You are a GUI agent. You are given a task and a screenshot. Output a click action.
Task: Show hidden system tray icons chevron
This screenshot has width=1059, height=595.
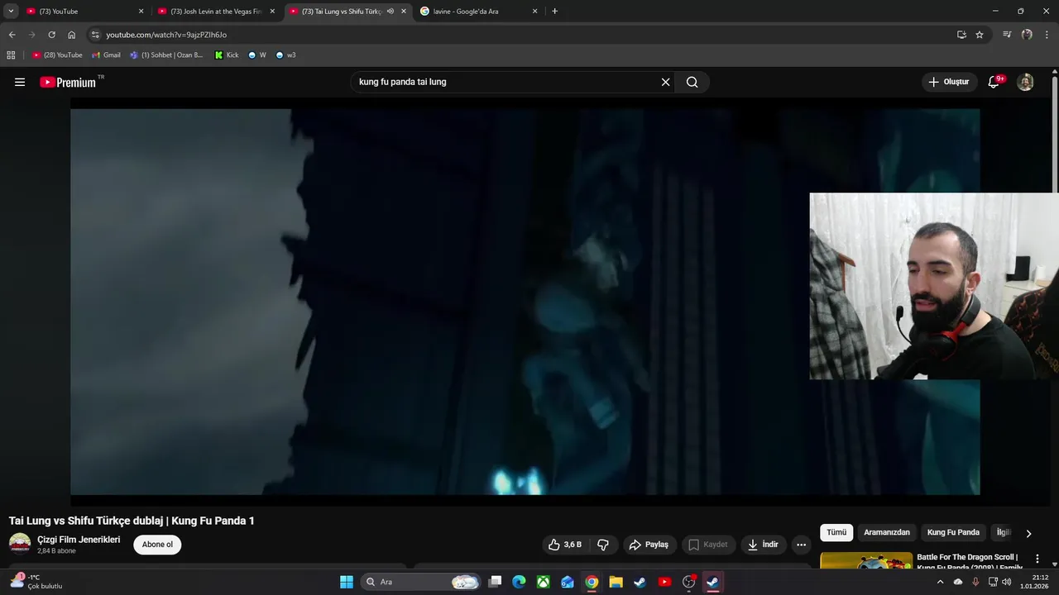(940, 582)
